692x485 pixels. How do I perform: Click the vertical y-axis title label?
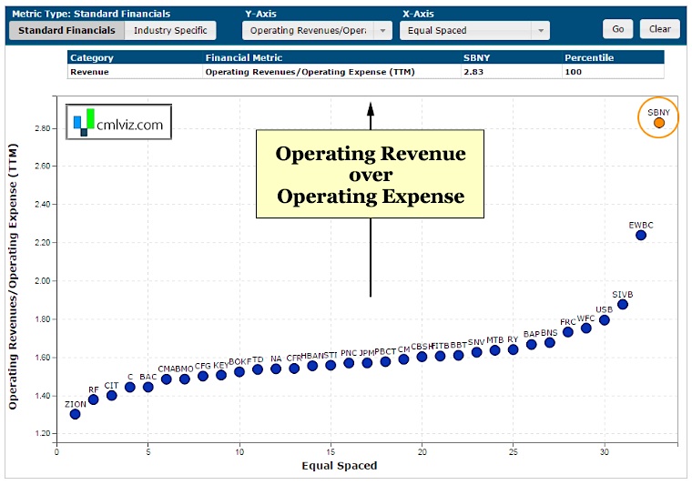point(13,277)
